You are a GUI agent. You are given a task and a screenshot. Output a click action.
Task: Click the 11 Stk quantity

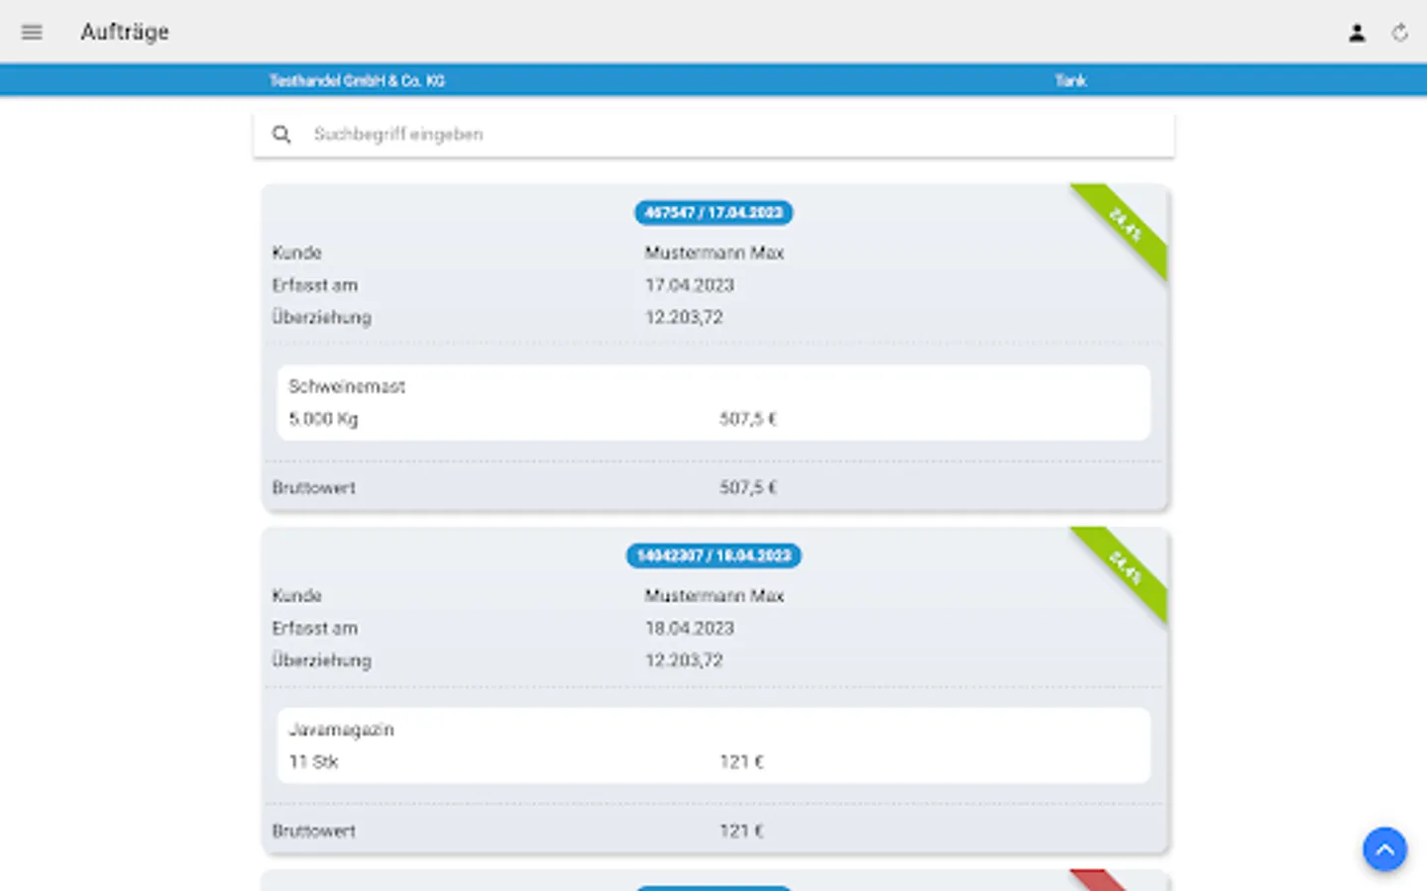(313, 761)
